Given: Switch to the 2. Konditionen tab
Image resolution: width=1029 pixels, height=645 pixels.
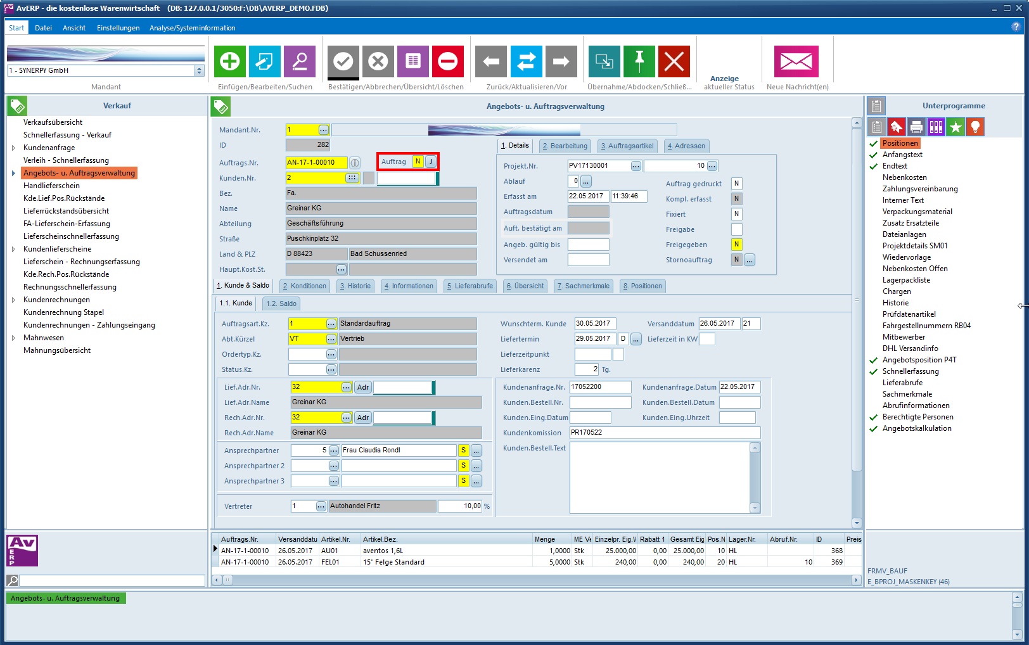Looking at the screenshot, I should click(304, 286).
